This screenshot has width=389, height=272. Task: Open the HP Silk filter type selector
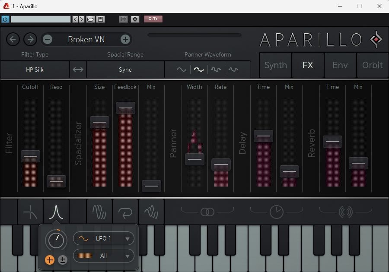tap(35, 70)
